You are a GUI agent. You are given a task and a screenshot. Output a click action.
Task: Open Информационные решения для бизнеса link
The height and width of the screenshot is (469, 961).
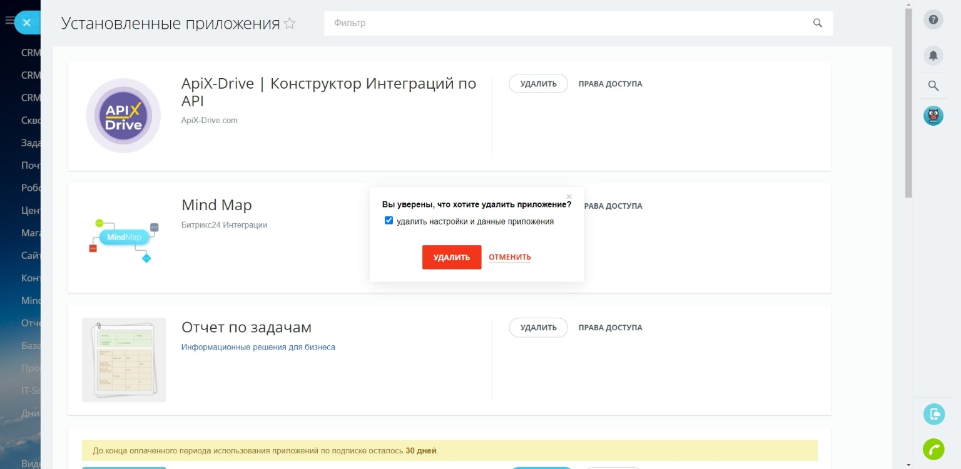(x=258, y=347)
